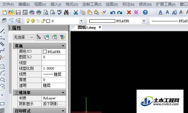This screenshot has height=113, width=188.
Task: Collapse the 常规 section
Action: pos(63,46)
